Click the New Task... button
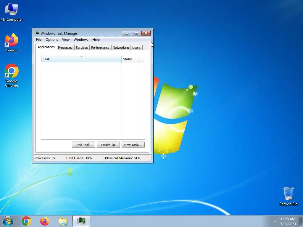303x227 pixels. (x=133, y=145)
